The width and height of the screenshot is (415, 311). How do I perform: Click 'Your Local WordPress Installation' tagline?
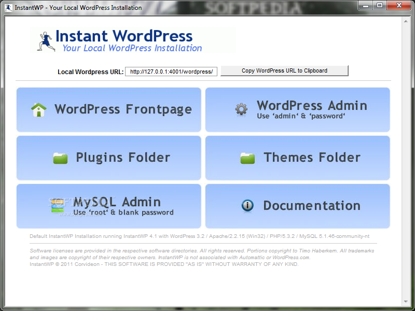(x=132, y=48)
